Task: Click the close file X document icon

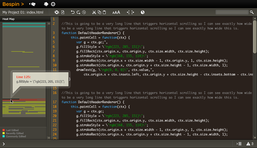Action: (x=63, y=12)
